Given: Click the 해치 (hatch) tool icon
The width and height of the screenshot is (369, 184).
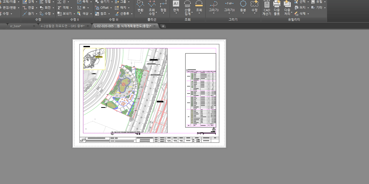Looking at the screenshot, I should pyautogui.click(x=117, y=8).
